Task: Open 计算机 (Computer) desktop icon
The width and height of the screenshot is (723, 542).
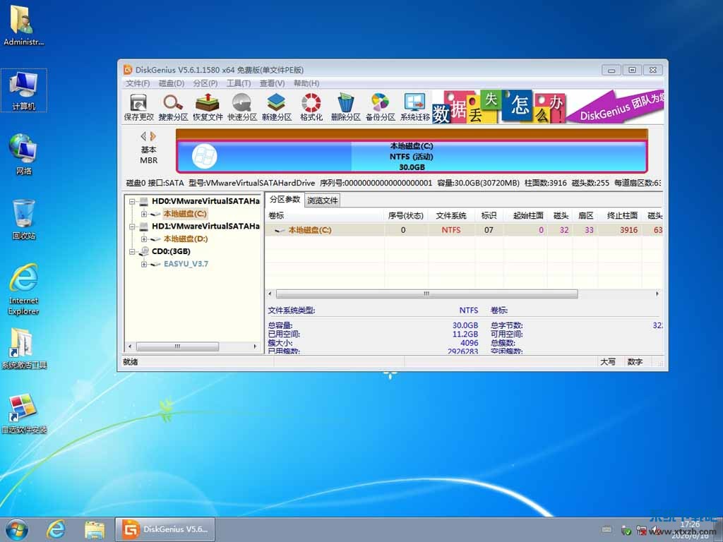Action: pyautogui.click(x=23, y=90)
